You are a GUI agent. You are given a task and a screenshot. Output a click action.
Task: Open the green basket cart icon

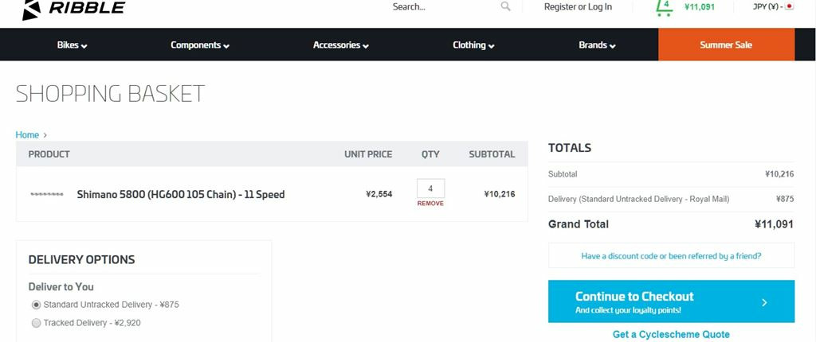(x=665, y=7)
